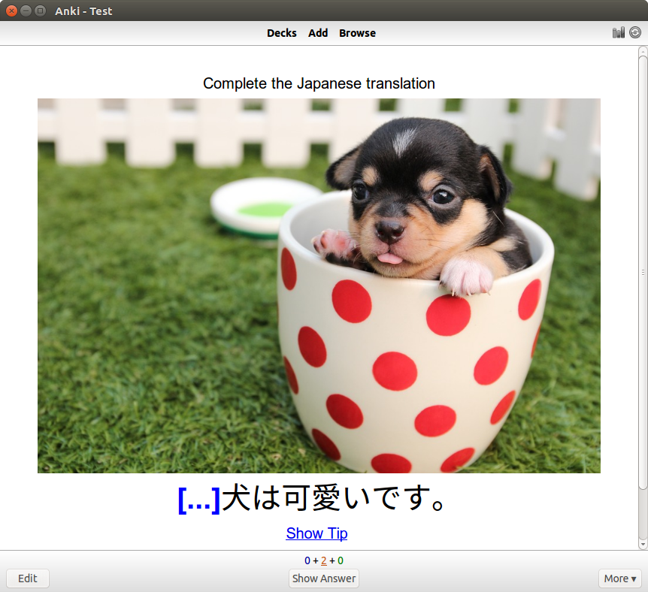The image size is (648, 592).
Task: Open the Browse card browser
Action: click(358, 33)
